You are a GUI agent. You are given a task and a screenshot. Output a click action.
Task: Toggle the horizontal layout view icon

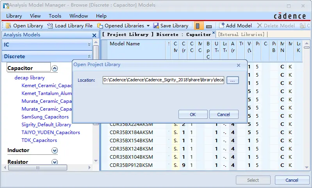pos(209,26)
